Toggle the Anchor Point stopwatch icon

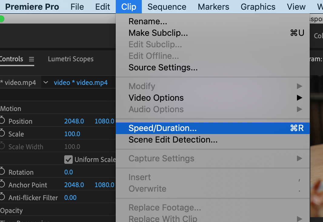coord(2,184)
